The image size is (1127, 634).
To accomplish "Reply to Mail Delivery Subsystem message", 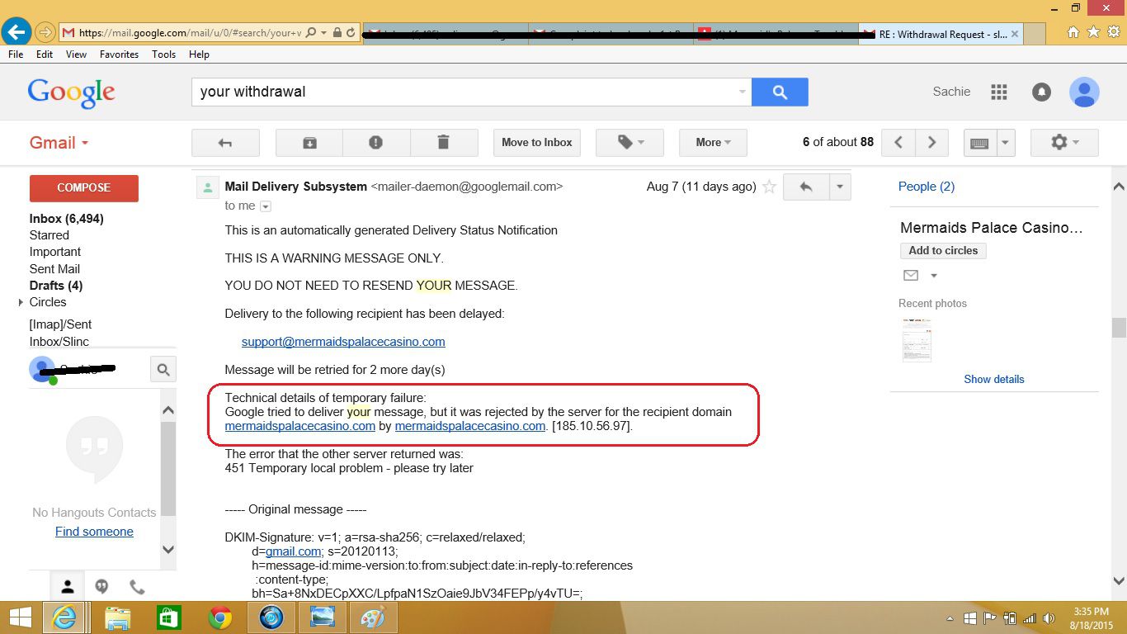I will (805, 187).
